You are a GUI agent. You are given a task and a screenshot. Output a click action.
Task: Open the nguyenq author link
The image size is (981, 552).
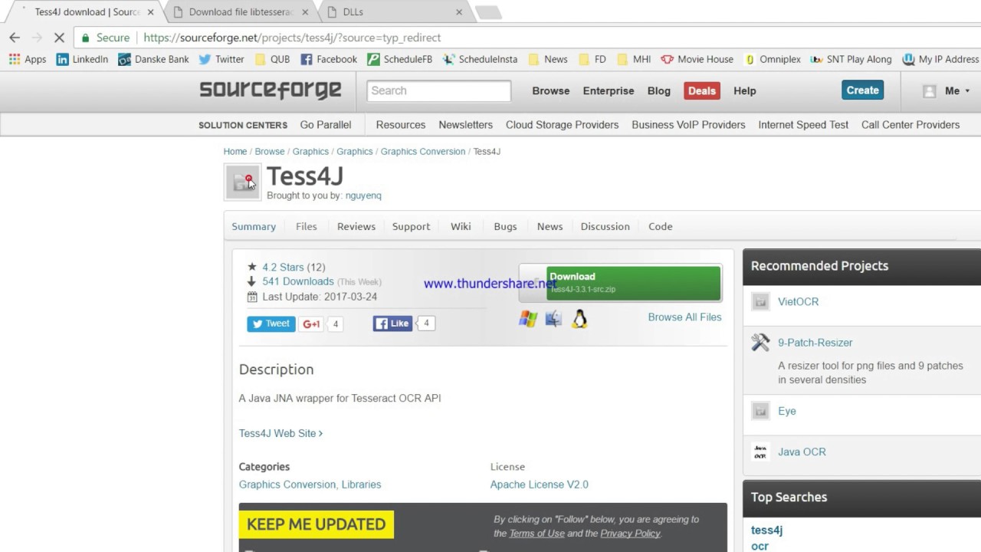(x=363, y=195)
